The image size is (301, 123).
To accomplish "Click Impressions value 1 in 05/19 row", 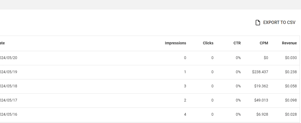I will [x=185, y=72].
